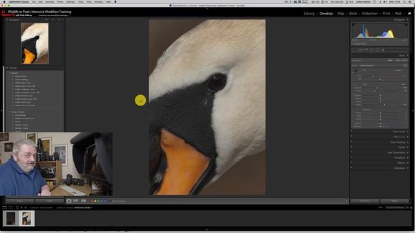This screenshot has width=415, height=233.
Task: Click the Exposure slider handle
Action: tap(377, 88)
